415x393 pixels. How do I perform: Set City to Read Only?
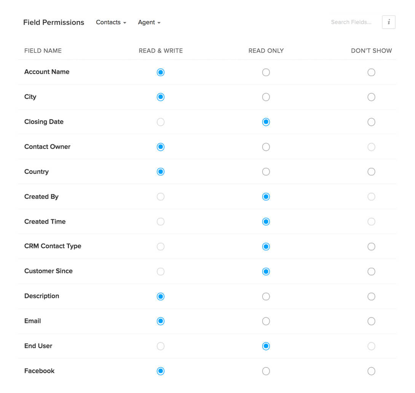(x=266, y=97)
